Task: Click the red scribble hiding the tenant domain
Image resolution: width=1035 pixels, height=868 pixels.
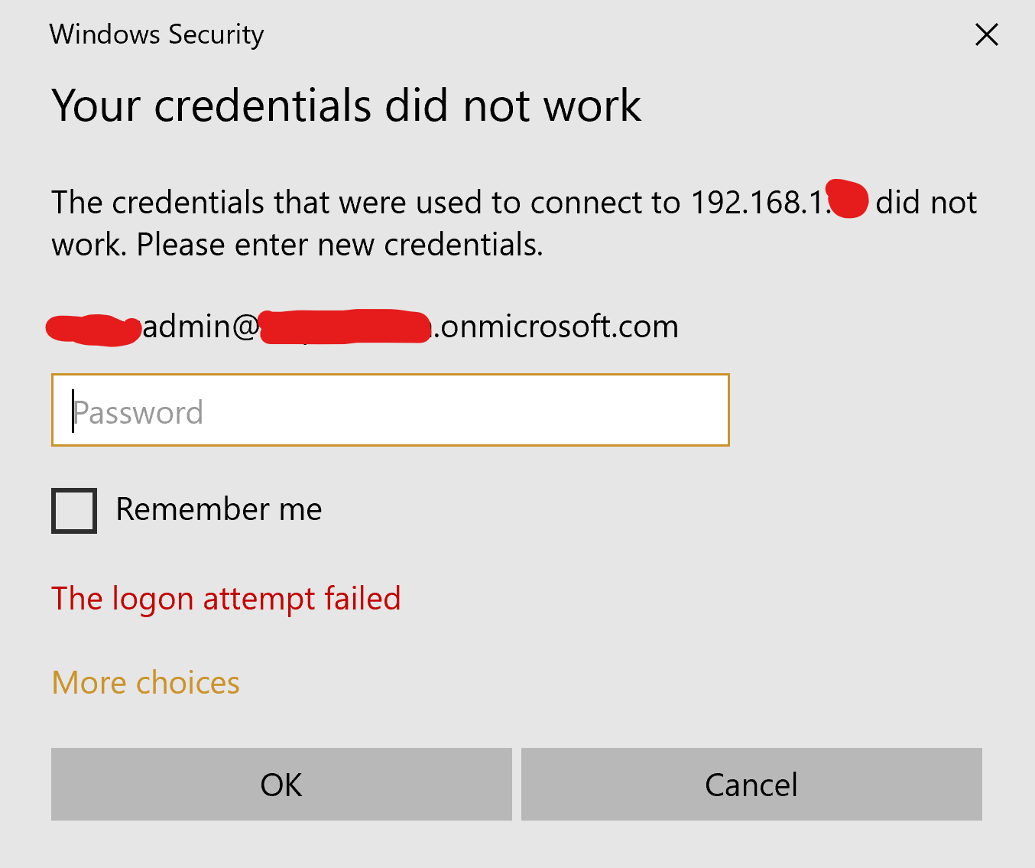Action: 344,327
